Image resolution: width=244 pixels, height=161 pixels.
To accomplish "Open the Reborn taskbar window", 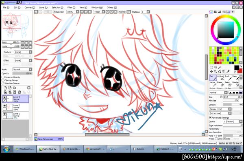I will tap(142, 149).
